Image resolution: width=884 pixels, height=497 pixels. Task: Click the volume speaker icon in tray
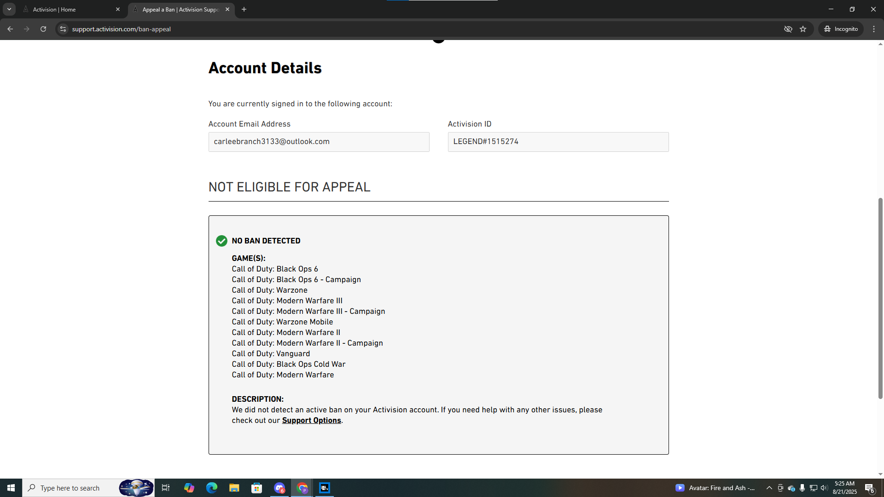pyautogui.click(x=824, y=488)
